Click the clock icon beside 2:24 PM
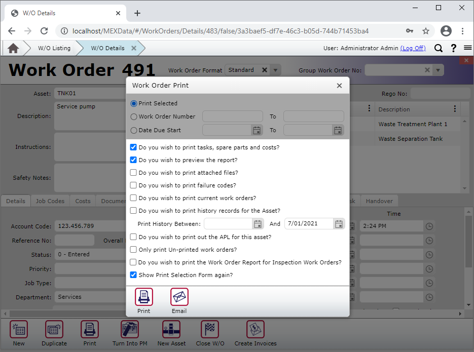The width and height of the screenshot is (474, 352). [x=429, y=226]
